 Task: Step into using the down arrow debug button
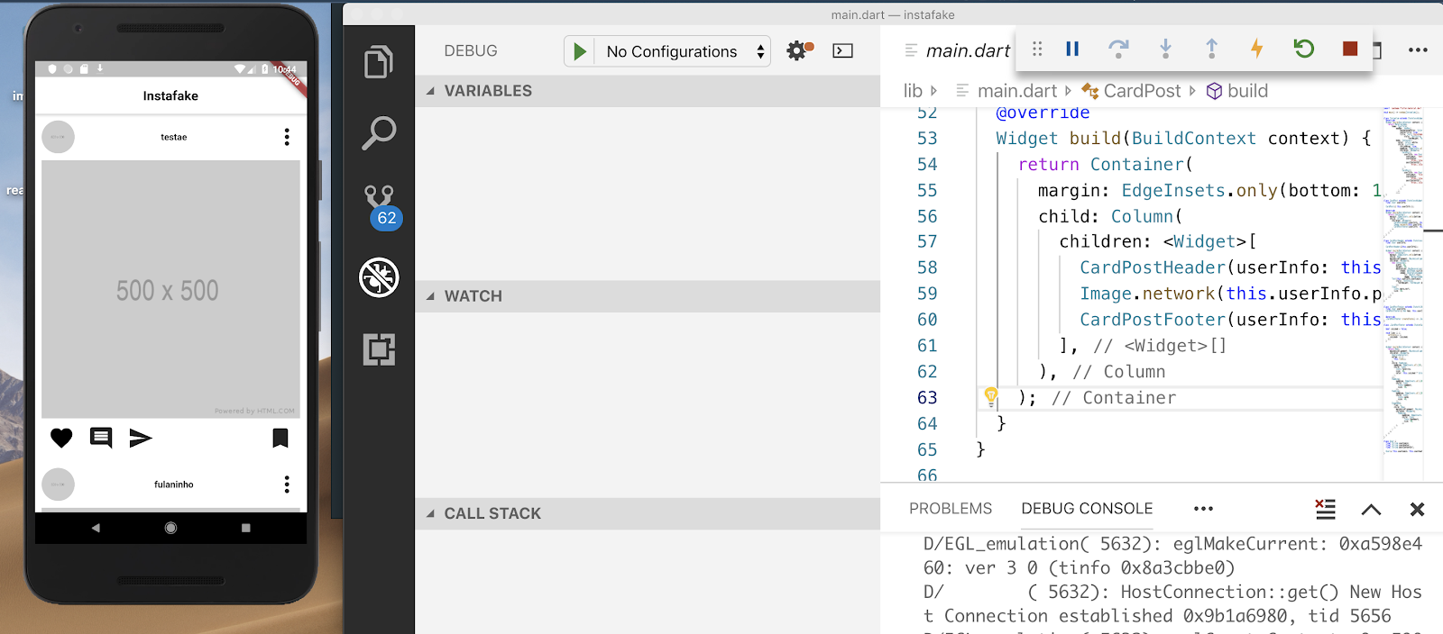point(1165,49)
